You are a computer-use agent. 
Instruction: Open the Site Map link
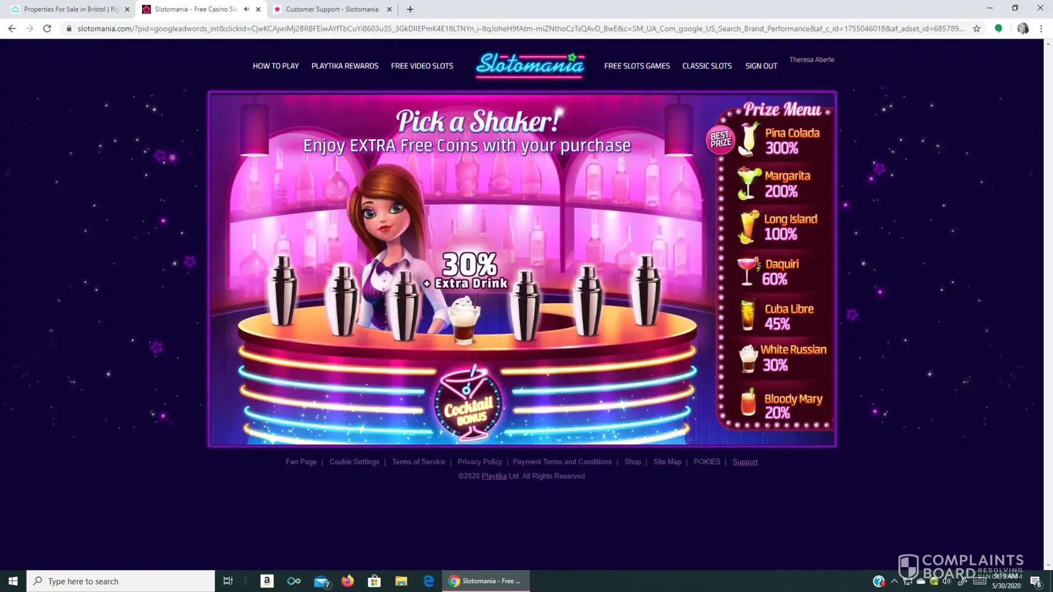(x=667, y=462)
